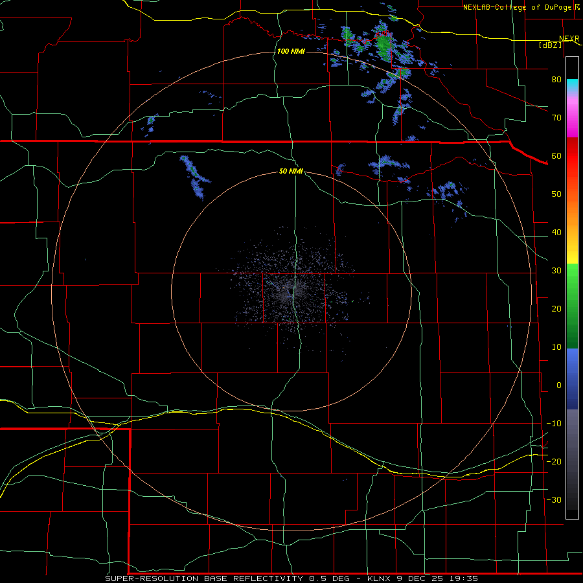Click the 70 value on the dBZ scale

(x=556, y=118)
